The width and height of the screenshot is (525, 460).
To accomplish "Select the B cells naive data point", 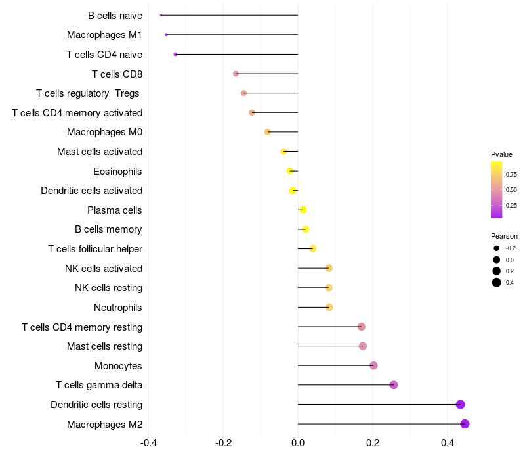I will (x=161, y=15).
